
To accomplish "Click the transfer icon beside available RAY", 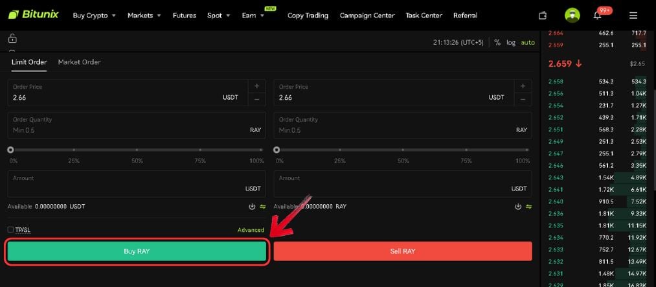I will 529,207.
